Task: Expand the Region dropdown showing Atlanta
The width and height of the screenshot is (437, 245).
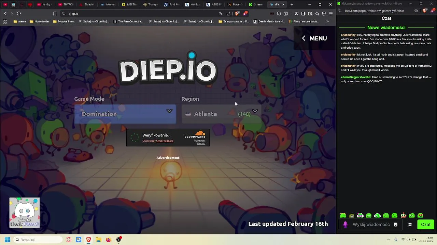Action: tap(221, 114)
